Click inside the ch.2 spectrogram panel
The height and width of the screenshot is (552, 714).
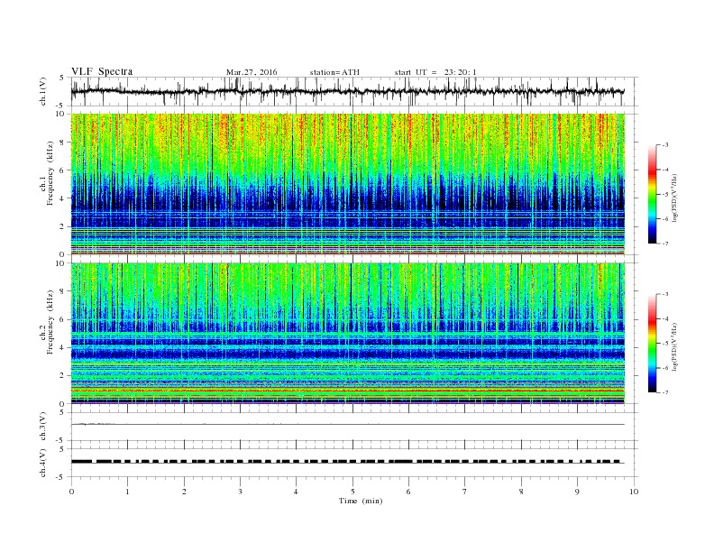(x=347, y=333)
